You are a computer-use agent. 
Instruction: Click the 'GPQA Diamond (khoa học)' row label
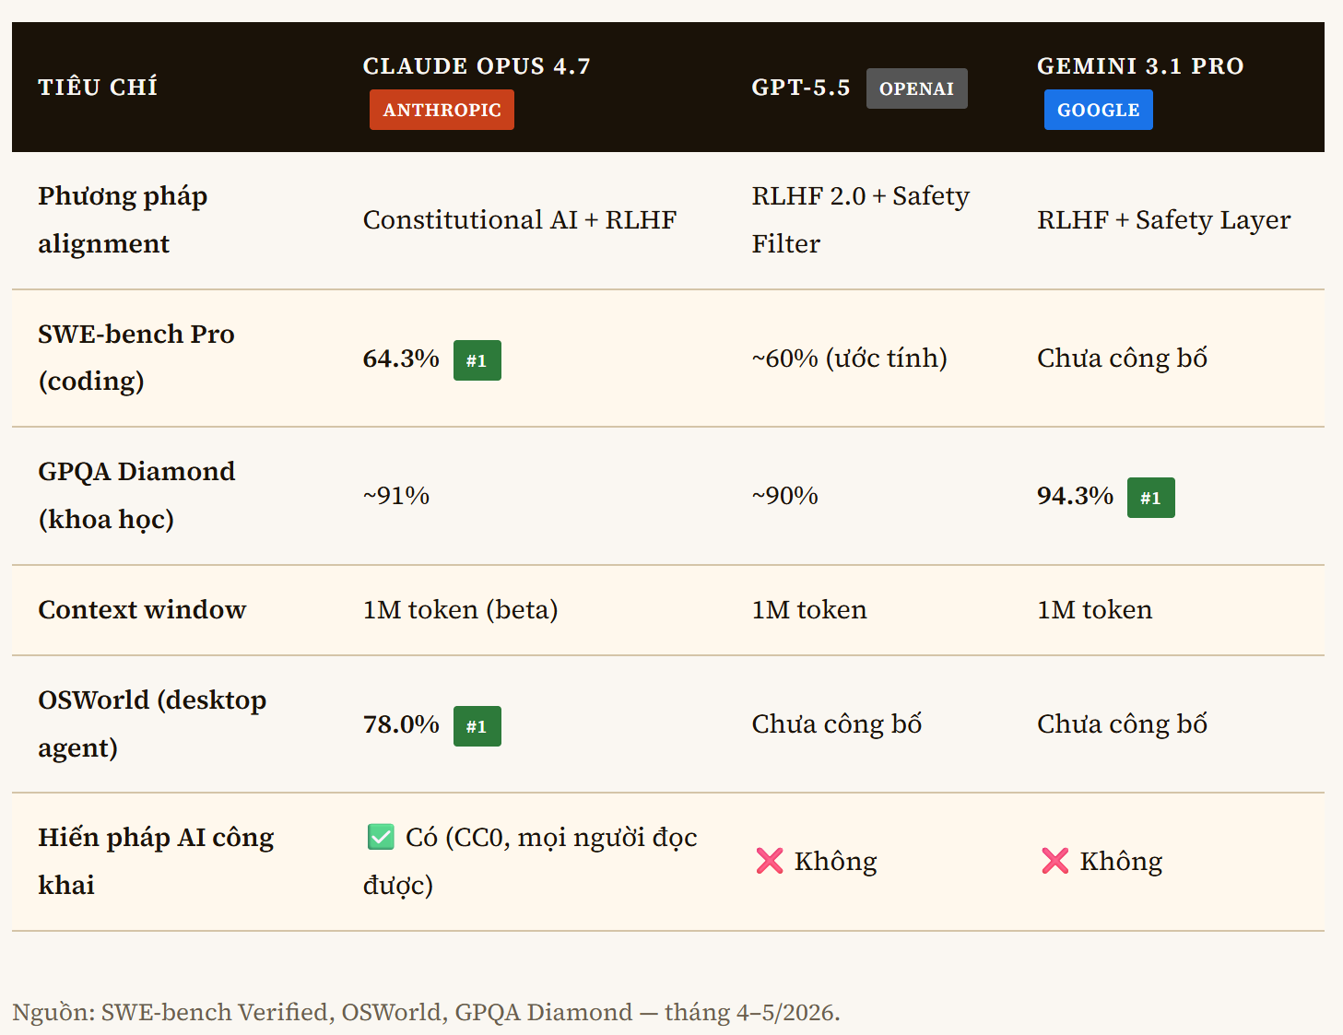pos(136,496)
